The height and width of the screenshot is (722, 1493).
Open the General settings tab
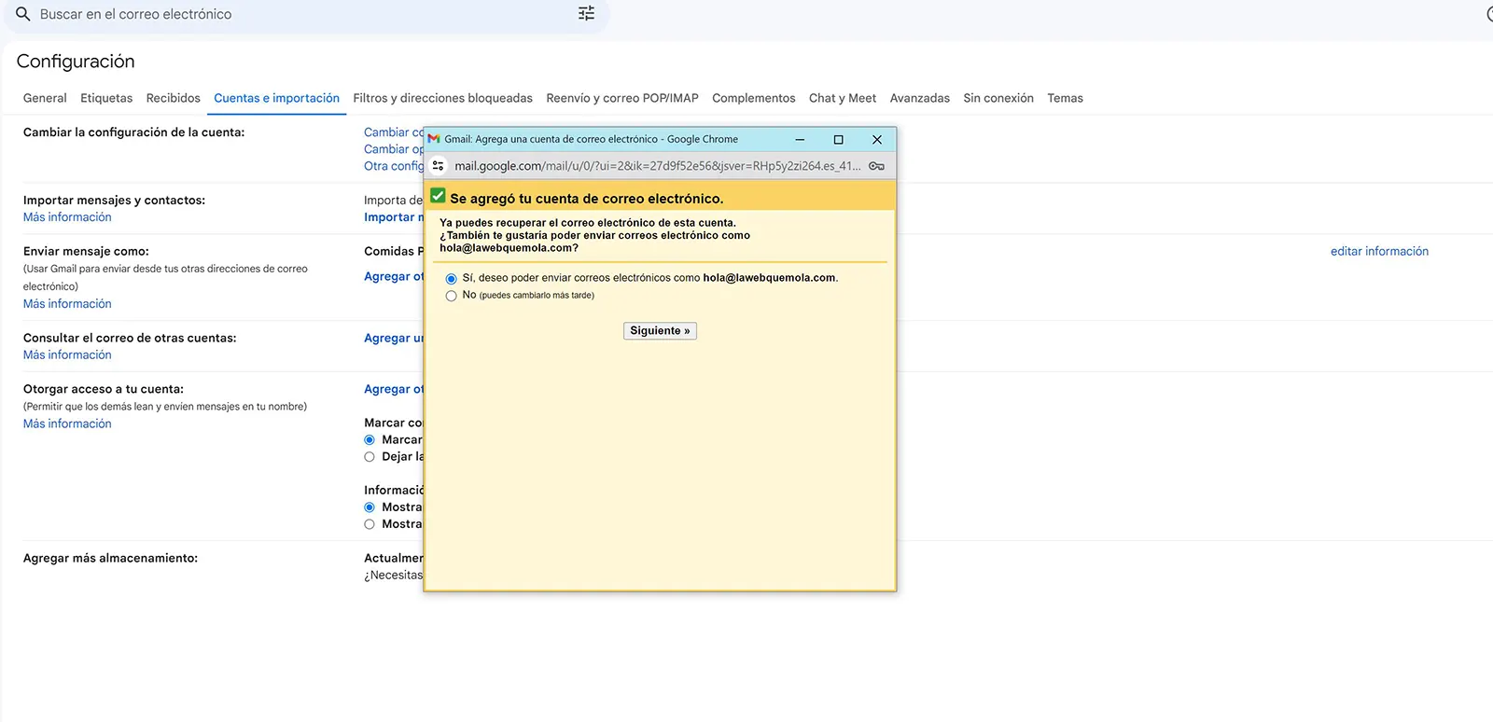click(45, 98)
